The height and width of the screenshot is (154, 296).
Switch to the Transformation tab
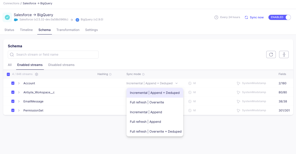coord(68,30)
